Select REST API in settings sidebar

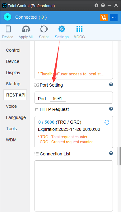pos(15,95)
